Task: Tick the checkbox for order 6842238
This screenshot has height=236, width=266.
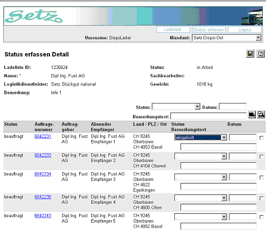Action: [x=262, y=198]
